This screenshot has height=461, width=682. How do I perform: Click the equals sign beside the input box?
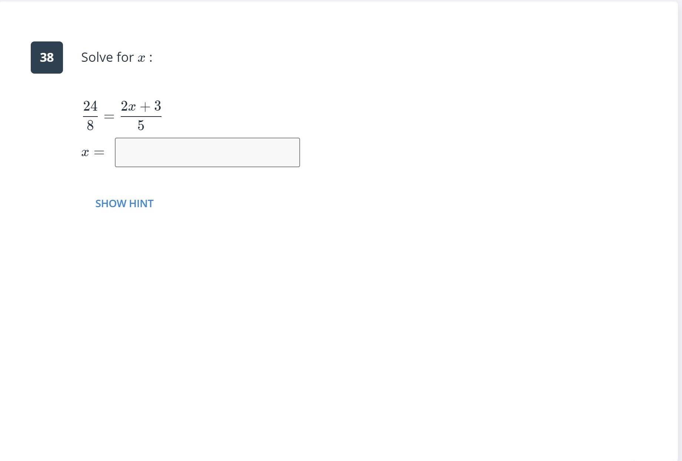click(x=99, y=152)
